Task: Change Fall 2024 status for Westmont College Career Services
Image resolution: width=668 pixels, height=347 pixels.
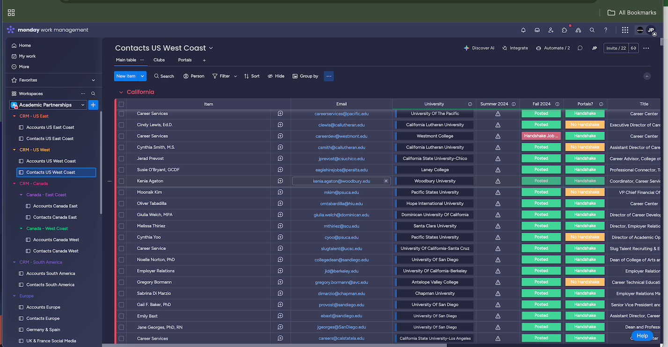Action: tap(541, 136)
